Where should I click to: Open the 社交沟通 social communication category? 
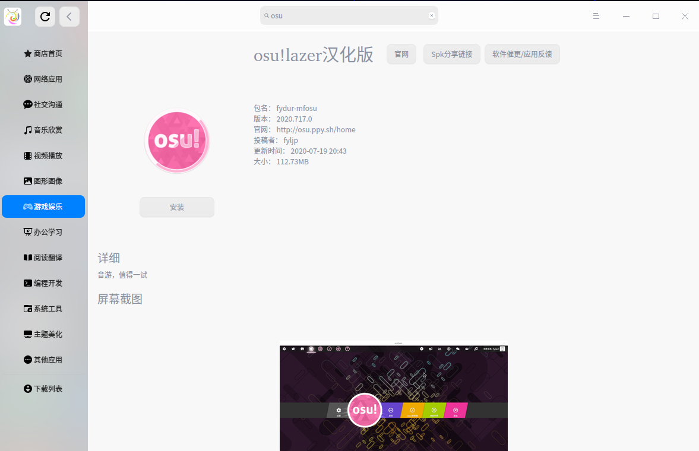click(43, 104)
